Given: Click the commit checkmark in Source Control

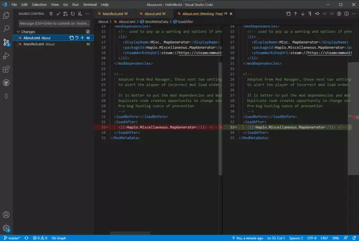Looking at the screenshot, I should pyautogui.click(x=58, y=14).
